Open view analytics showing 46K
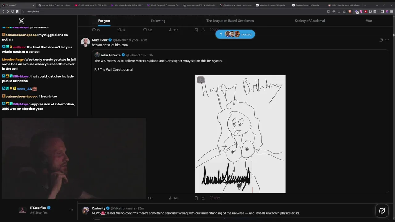 click(x=173, y=198)
